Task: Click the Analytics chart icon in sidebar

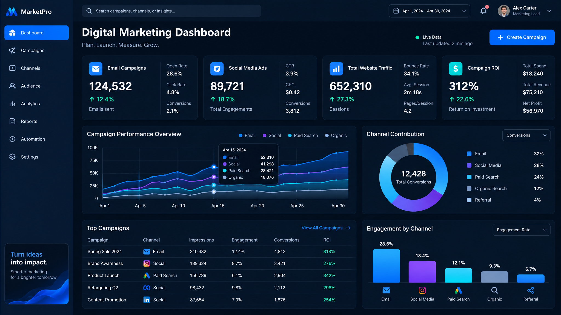Action: point(12,104)
